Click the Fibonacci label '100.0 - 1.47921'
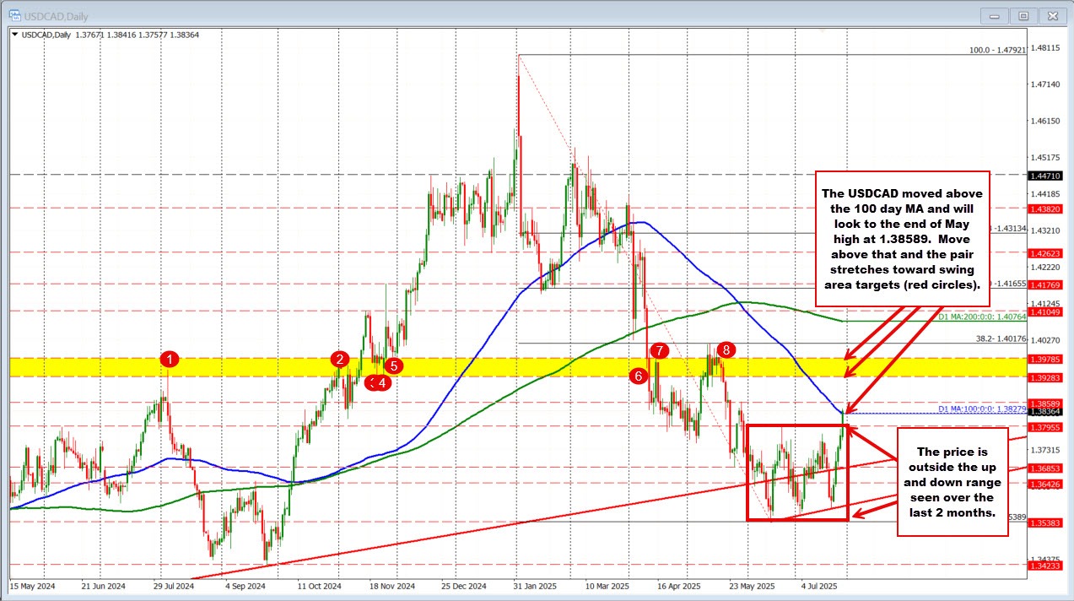 [996, 50]
